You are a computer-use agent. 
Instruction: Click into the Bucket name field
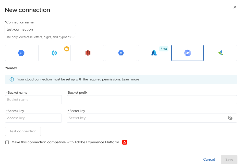coord(33,100)
